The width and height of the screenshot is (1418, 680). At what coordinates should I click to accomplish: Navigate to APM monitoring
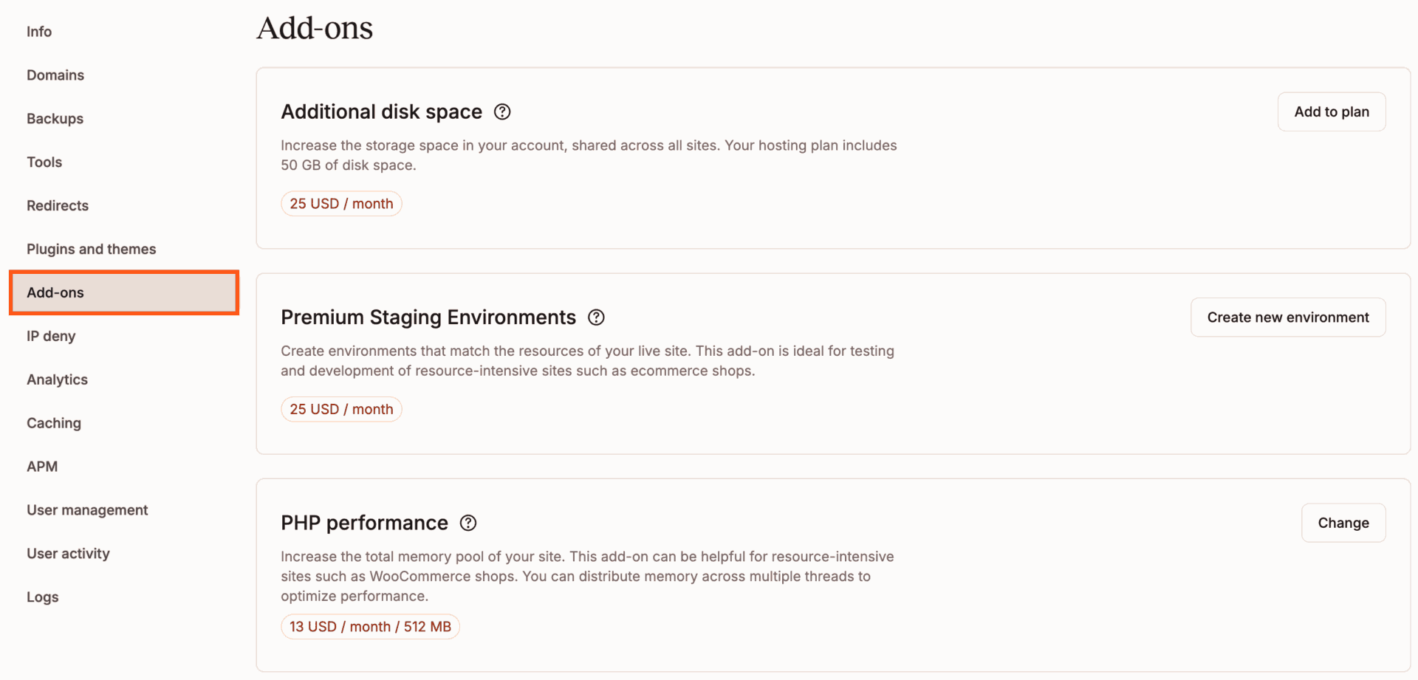[x=42, y=466]
